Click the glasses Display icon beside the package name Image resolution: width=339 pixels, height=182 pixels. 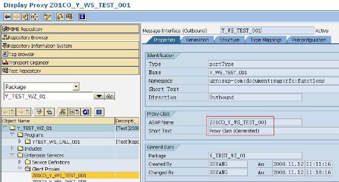[x=110, y=96]
